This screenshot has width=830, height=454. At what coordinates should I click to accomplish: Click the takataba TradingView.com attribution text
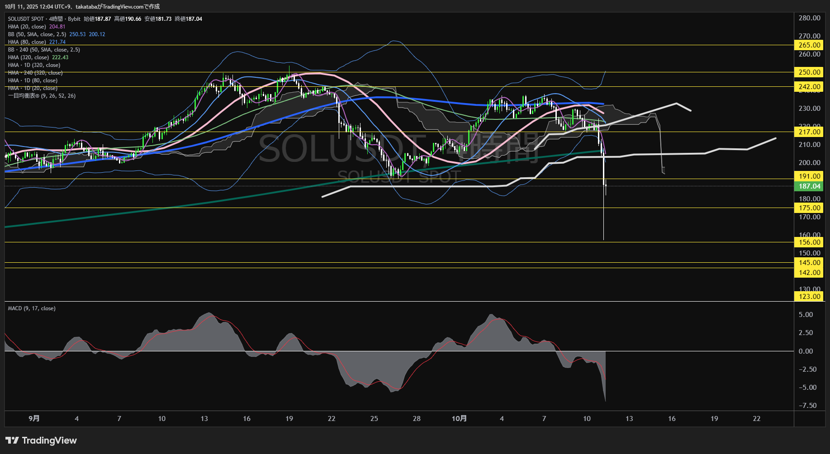click(117, 7)
